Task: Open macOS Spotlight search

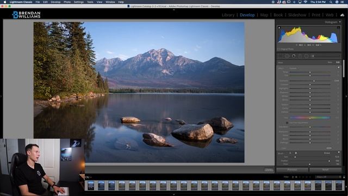Action: 331,2
